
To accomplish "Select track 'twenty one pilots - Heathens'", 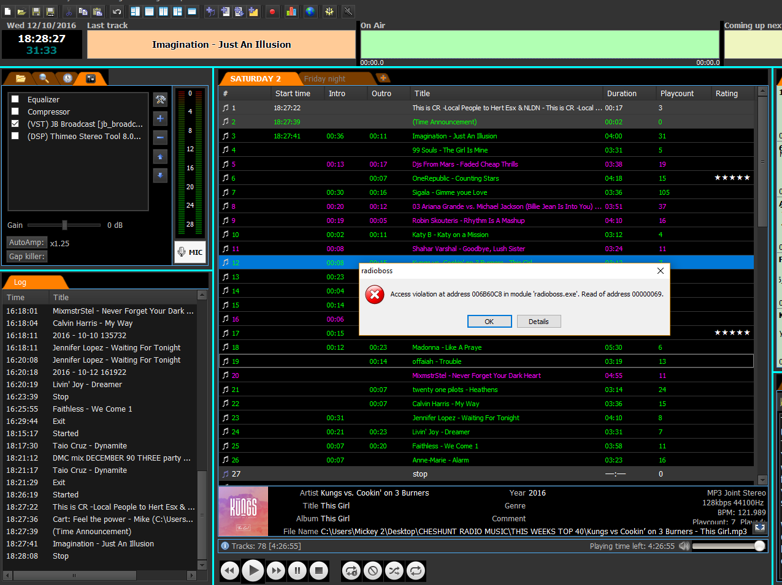I will click(x=486, y=390).
